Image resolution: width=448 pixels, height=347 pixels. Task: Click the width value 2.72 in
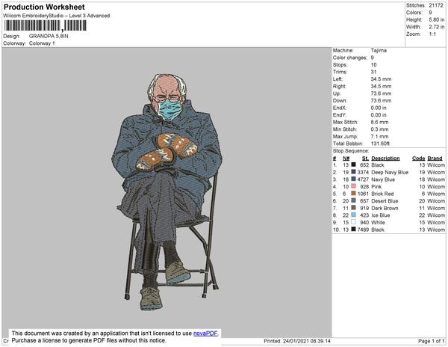pyautogui.click(x=436, y=27)
